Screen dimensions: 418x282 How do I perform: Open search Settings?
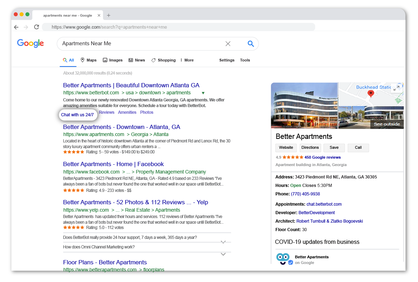227,60
